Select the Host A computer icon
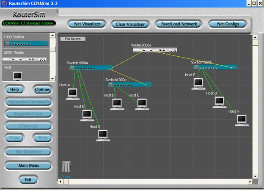 72,94
